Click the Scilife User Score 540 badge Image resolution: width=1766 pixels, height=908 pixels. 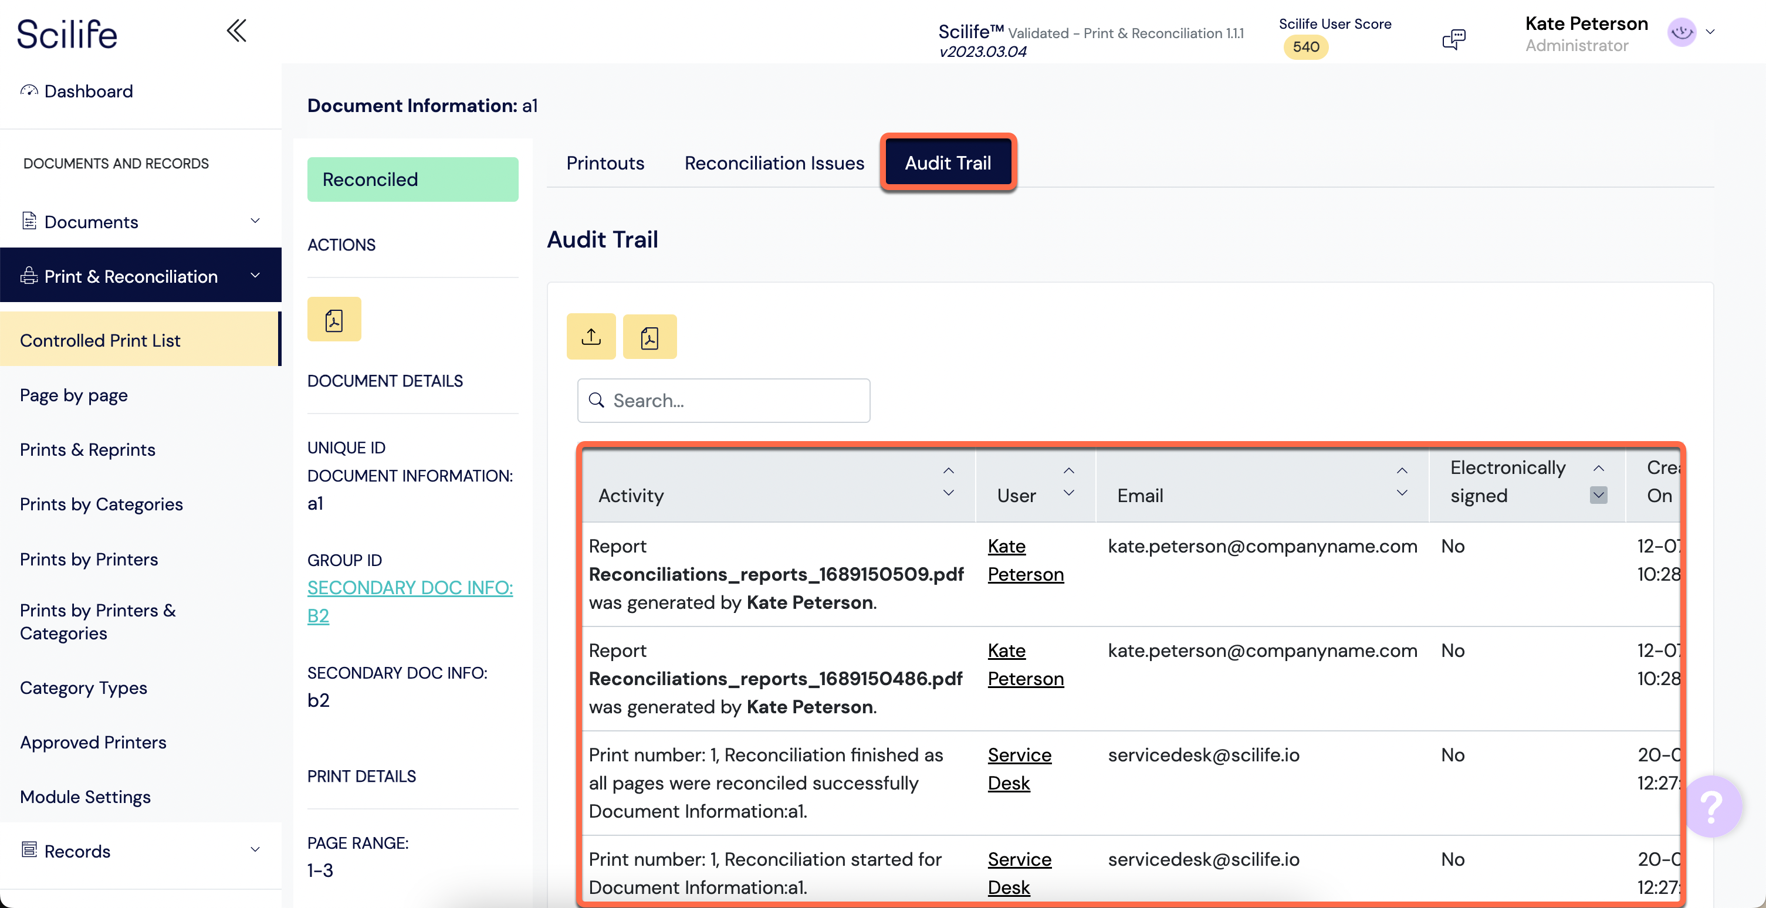click(1305, 46)
